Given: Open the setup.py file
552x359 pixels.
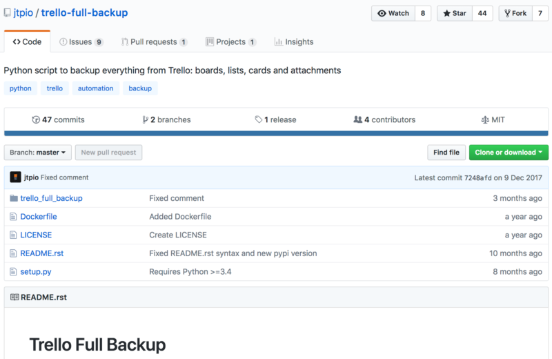Looking at the screenshot, I should [x=36, y=271].
